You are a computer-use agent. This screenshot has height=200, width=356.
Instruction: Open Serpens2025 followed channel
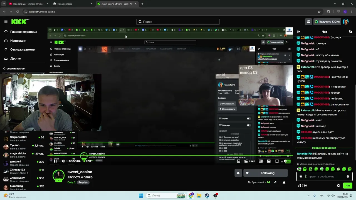click(x=24, y=139)
